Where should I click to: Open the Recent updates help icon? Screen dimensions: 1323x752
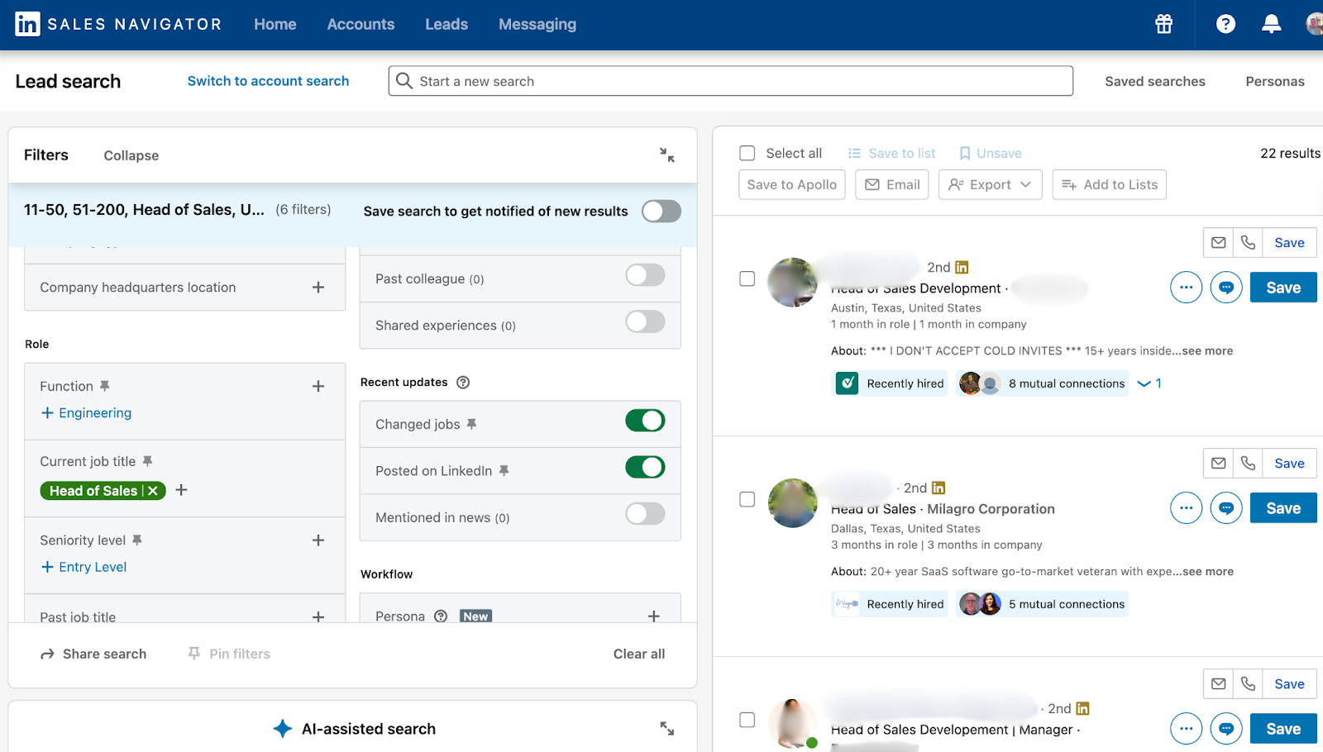(463, 382)
